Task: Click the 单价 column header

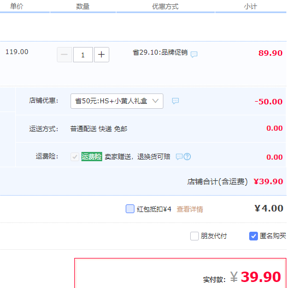Action: [17, 7]
